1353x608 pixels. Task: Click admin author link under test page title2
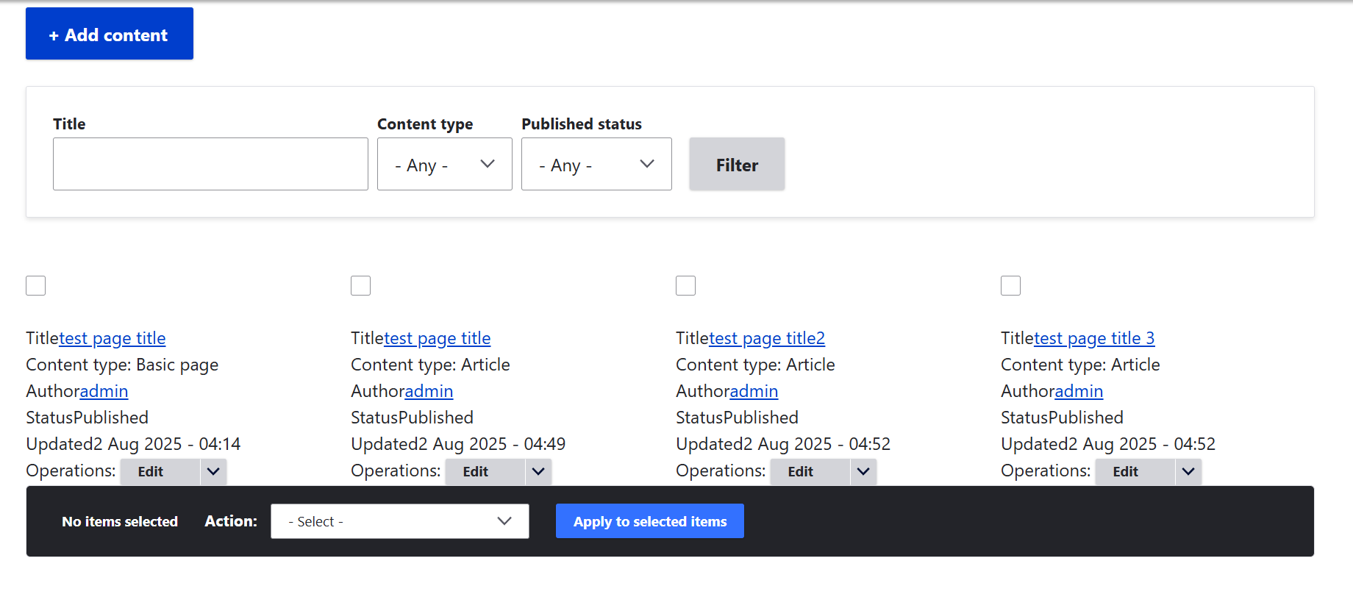coord(754,391)
